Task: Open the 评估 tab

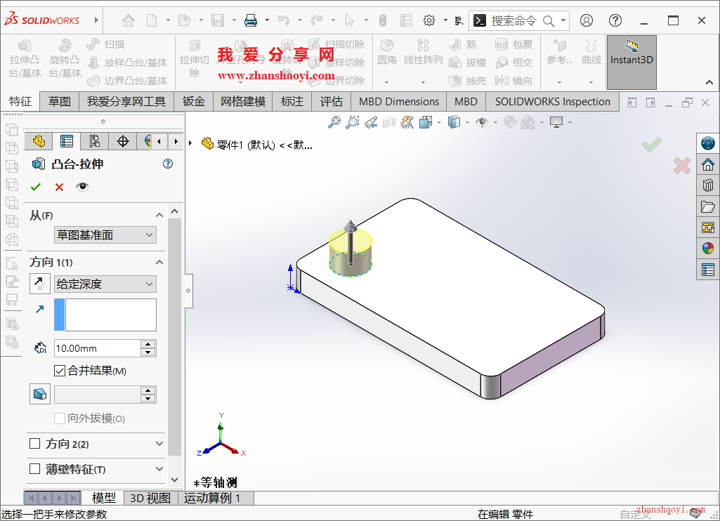Action: coord(331,101)
